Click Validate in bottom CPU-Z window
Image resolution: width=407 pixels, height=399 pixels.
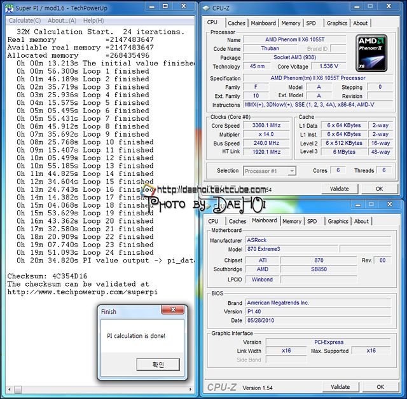point(341,387)
